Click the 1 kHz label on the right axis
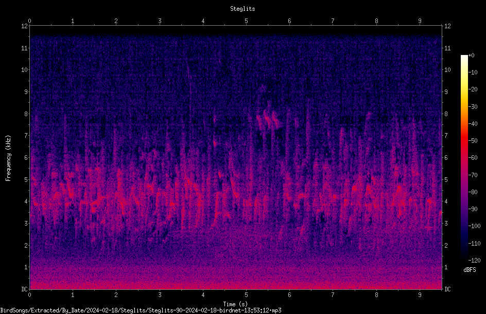Screen dimensions: 486x314 click(446, 267)
